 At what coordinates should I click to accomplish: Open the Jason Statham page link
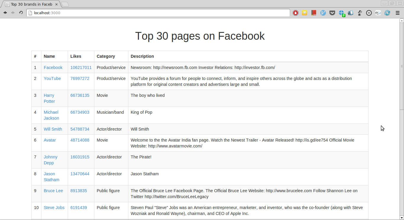51,177
